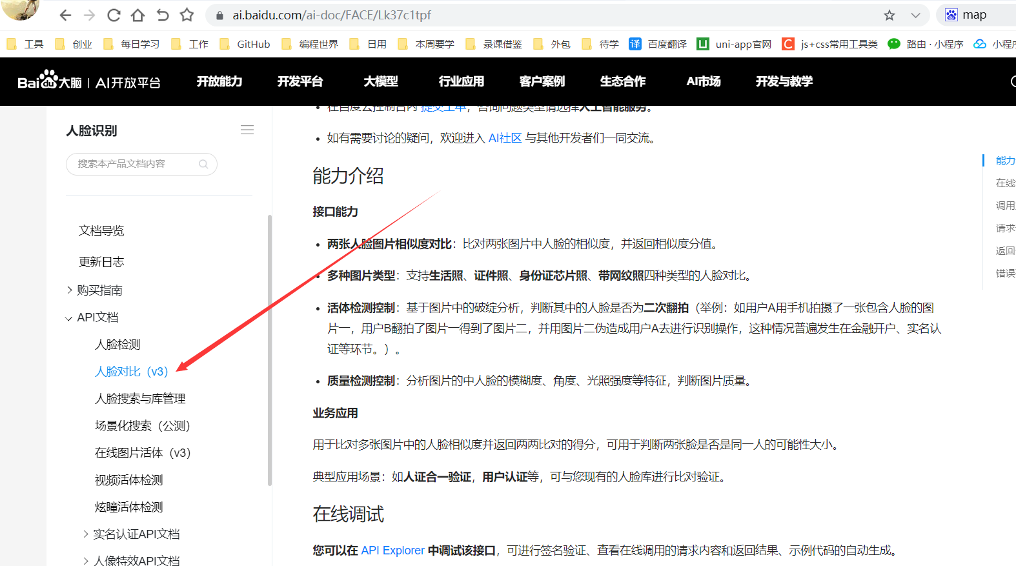Open the 外包 bookmark folder
The image size is (1016, 566).
click(x=552, y=44)
